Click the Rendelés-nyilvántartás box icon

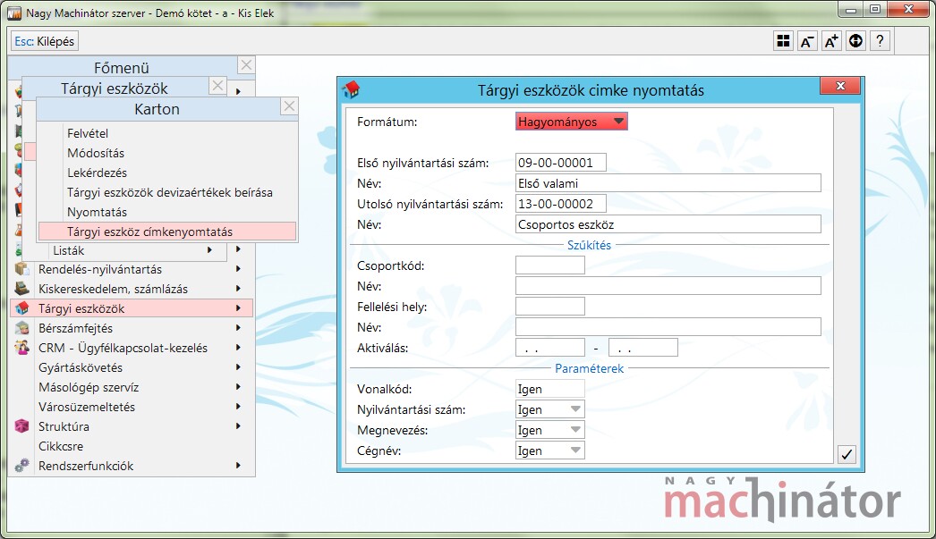[x=22, y=269]
